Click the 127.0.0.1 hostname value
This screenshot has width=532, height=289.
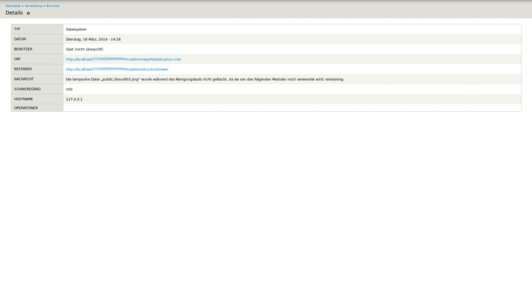[74, 99]
